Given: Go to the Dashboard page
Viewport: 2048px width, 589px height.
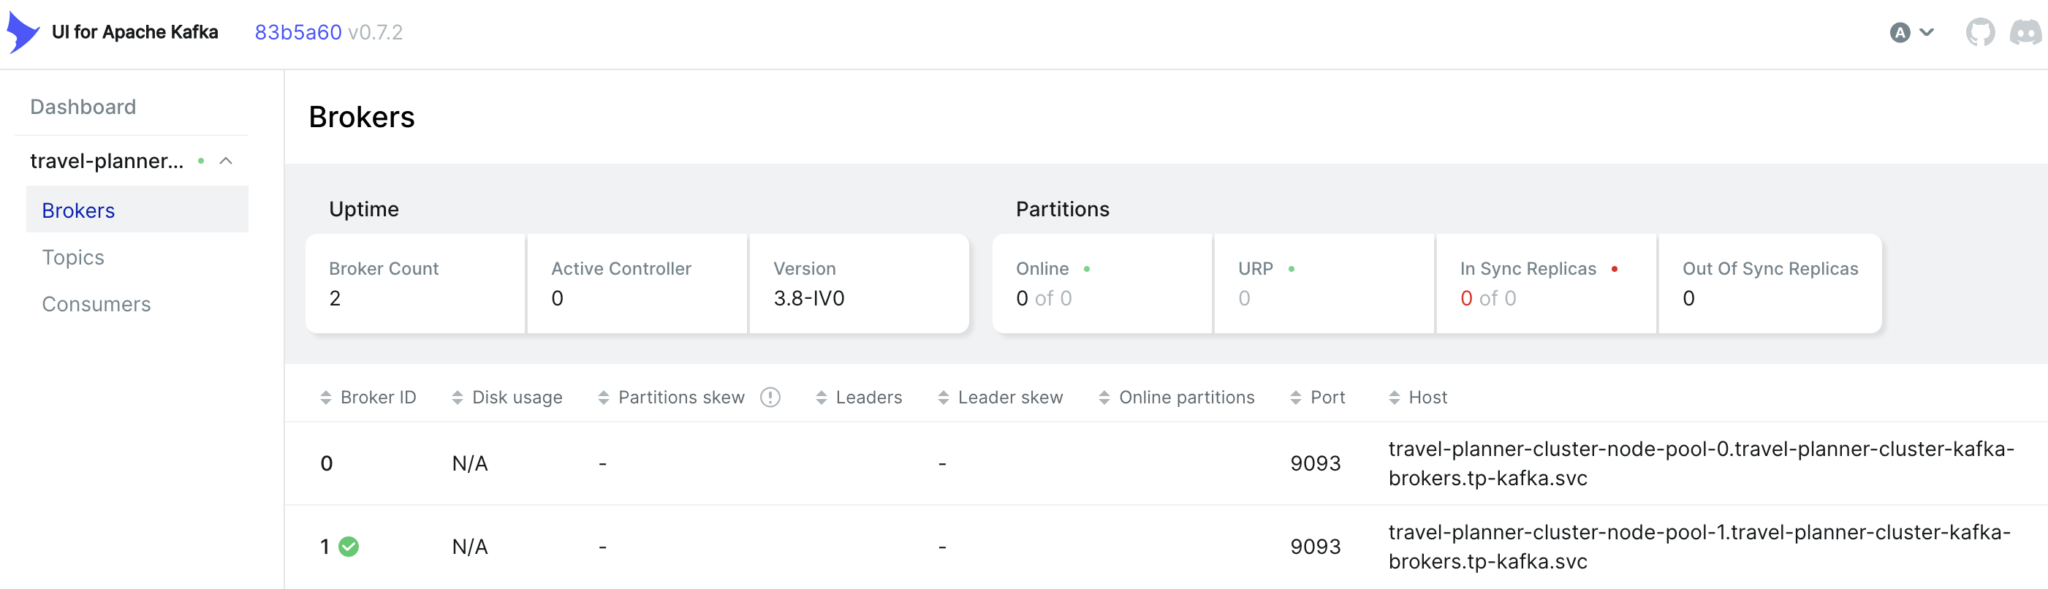Looking at the screenshot, I should (83, 107).
